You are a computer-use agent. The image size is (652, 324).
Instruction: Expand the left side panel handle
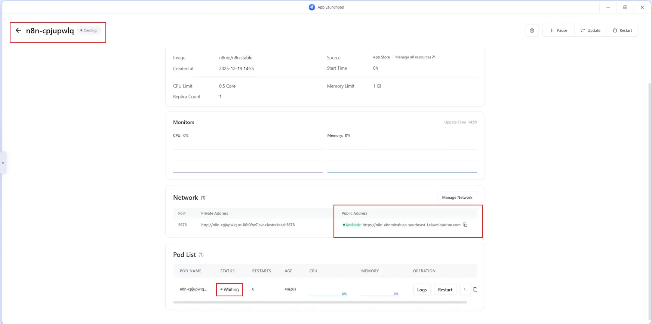pyautogui.click(x=3, y=163)
